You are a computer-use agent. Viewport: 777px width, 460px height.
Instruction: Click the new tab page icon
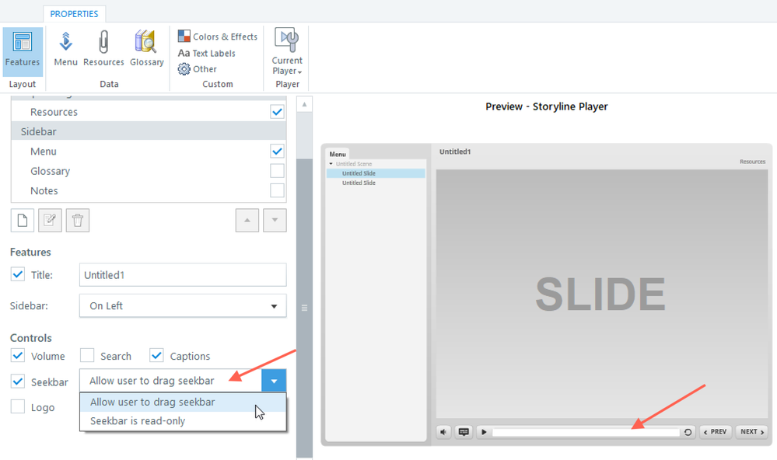click(23, 221)
